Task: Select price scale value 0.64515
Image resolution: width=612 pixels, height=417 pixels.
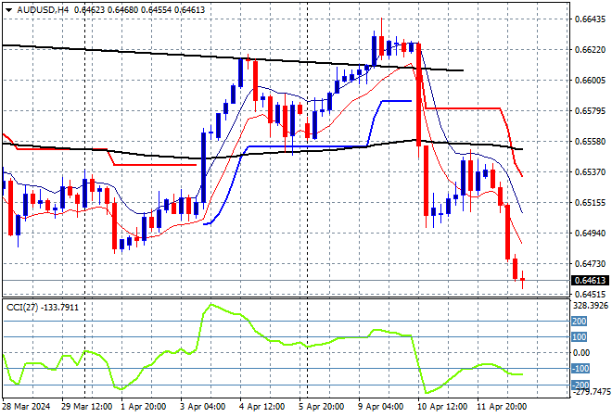Action: point(590,295)
